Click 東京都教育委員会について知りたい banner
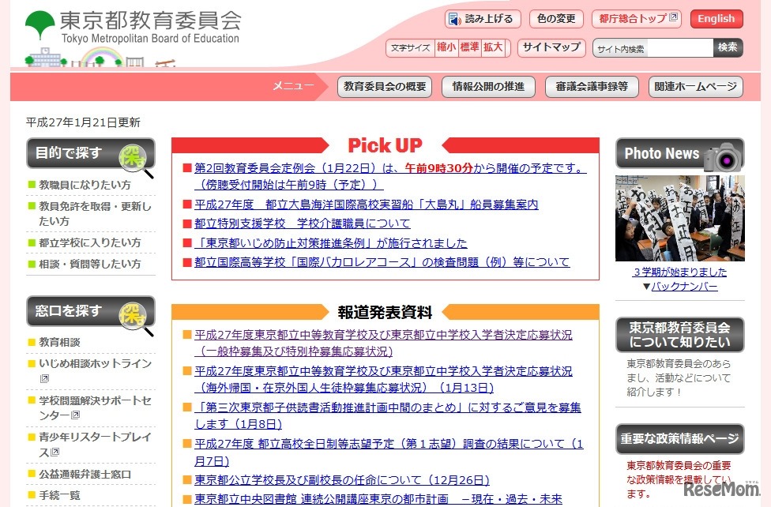 click(680, 335)
